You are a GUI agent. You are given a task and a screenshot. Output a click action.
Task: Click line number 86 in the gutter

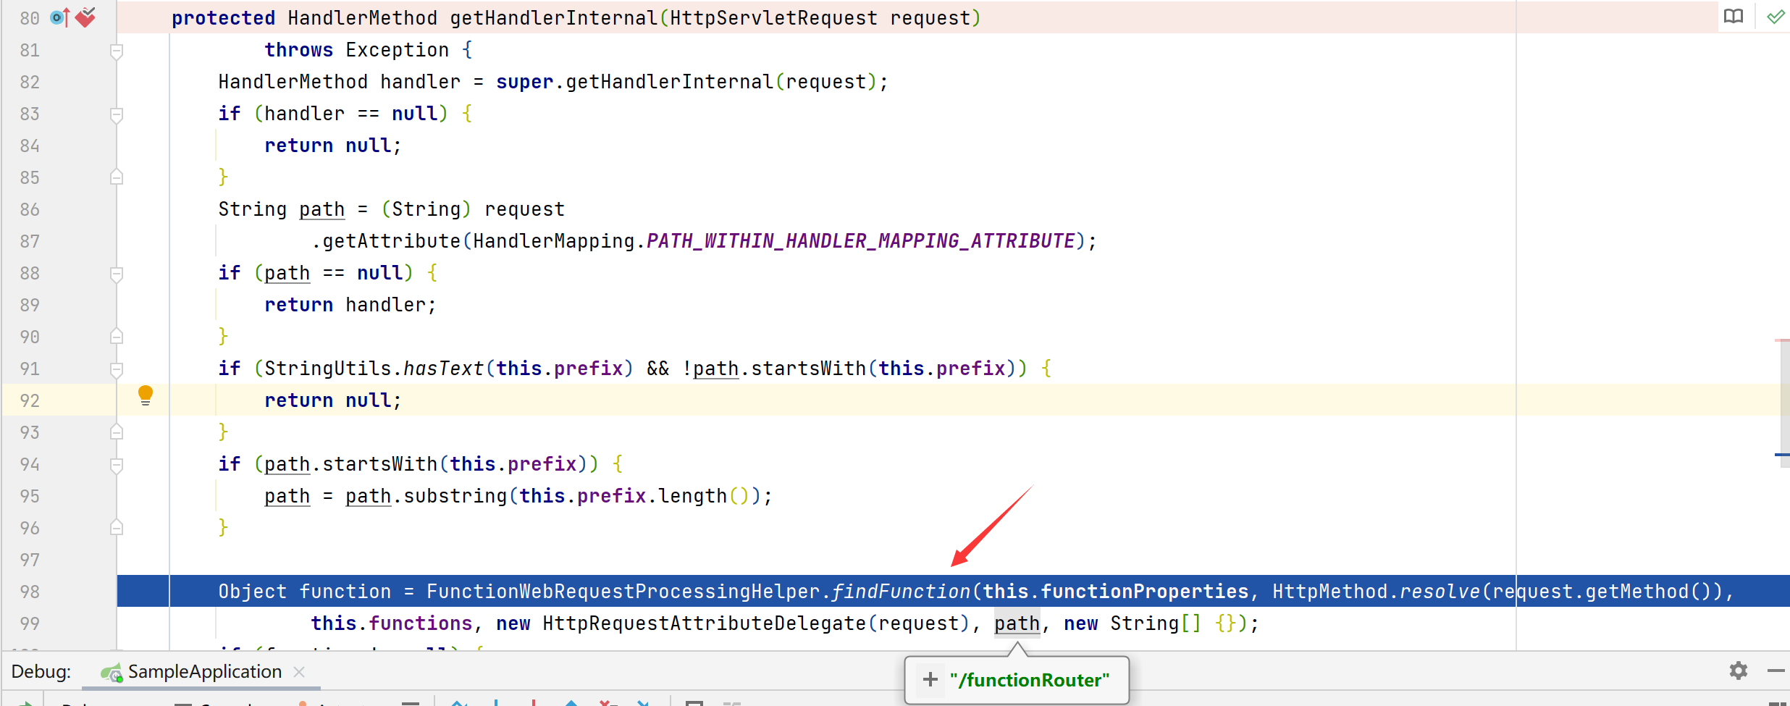click(30, 209)
